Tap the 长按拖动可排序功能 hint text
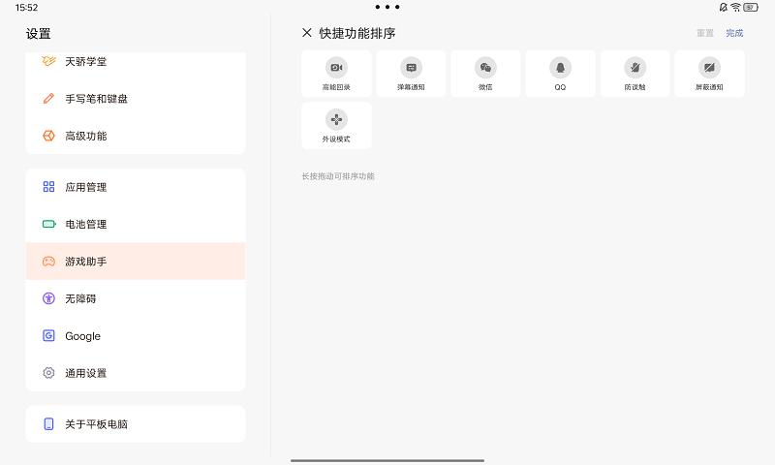Viewport: 775px width, 465px height. click(x=338, y=176)
